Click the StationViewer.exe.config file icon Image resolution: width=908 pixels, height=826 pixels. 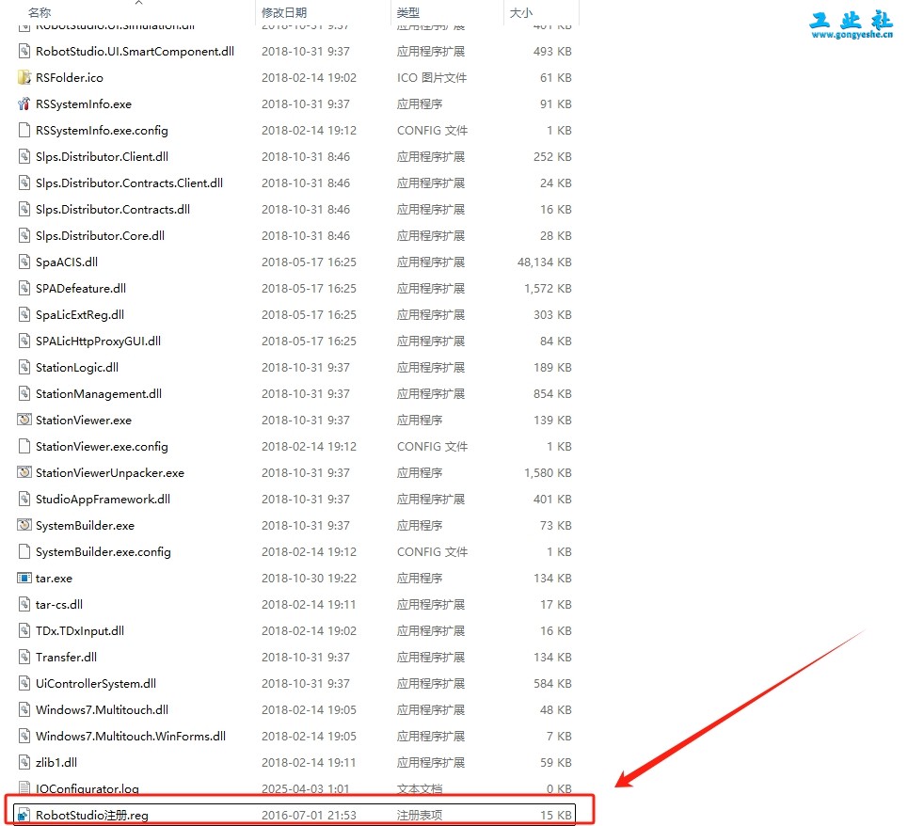click(24, 446)
